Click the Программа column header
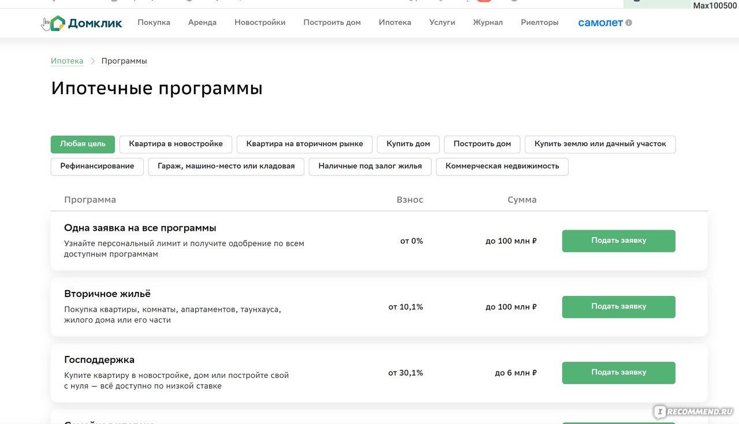739x424 pixels. pos(90,200)
